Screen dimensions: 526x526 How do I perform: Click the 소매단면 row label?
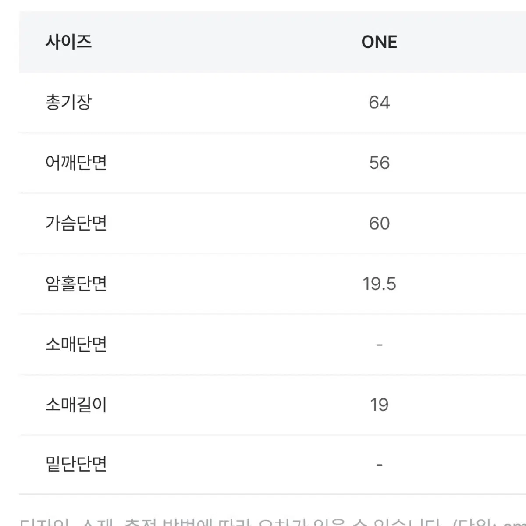76,345
